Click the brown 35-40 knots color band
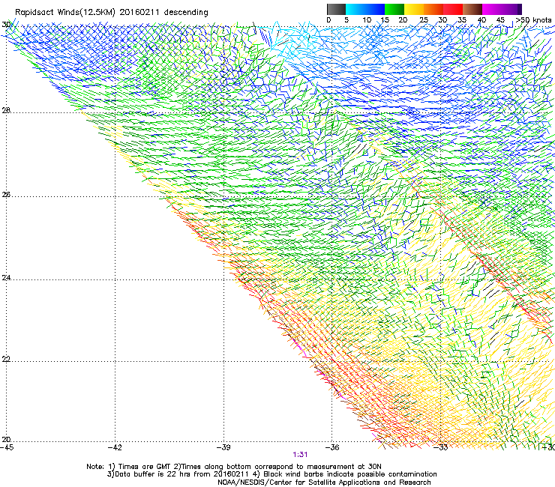 [x=472, y=9]
